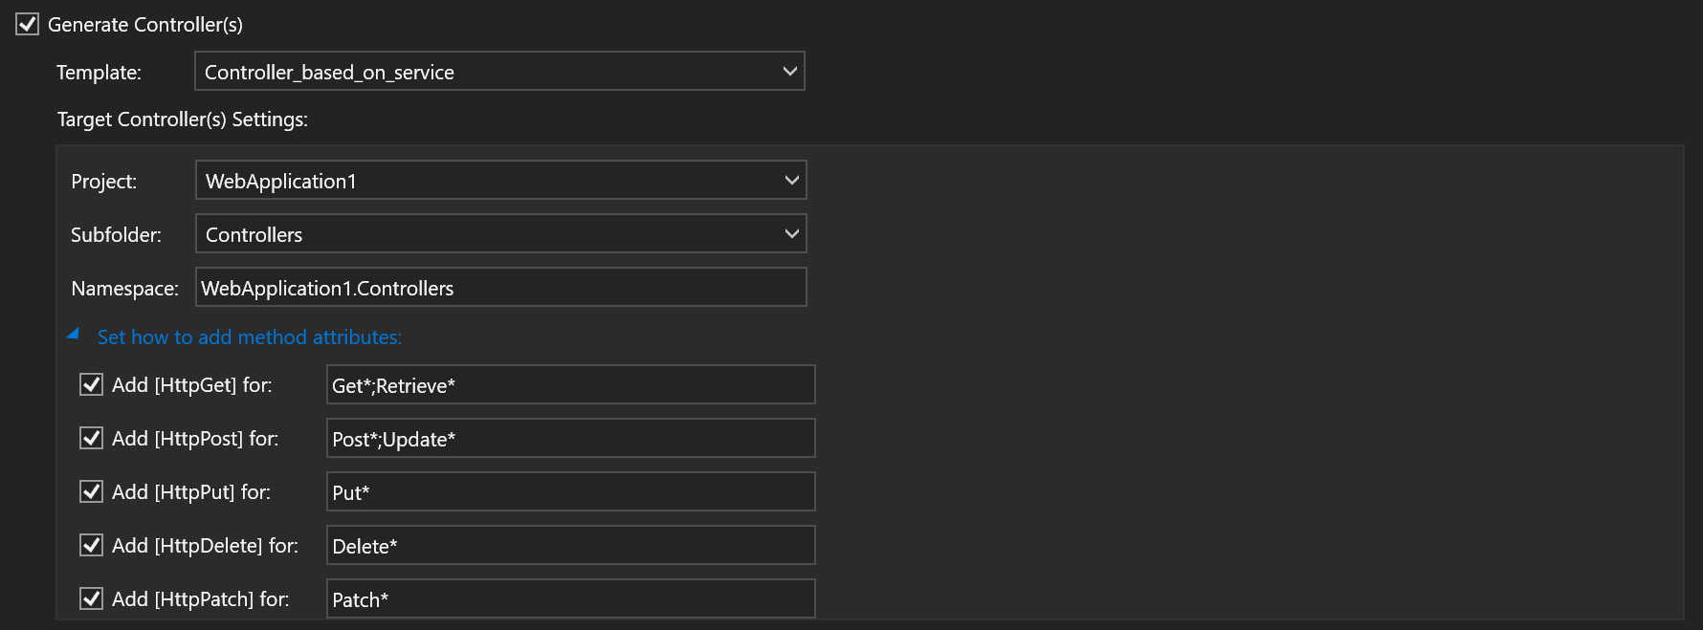Screen dimensions: 1703x630
Task: Select the HttpPatch pattern field containing Patch*
Action: tap(570, 599)
